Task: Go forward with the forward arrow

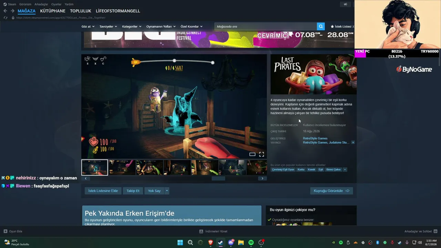Action: coord(12,11)
